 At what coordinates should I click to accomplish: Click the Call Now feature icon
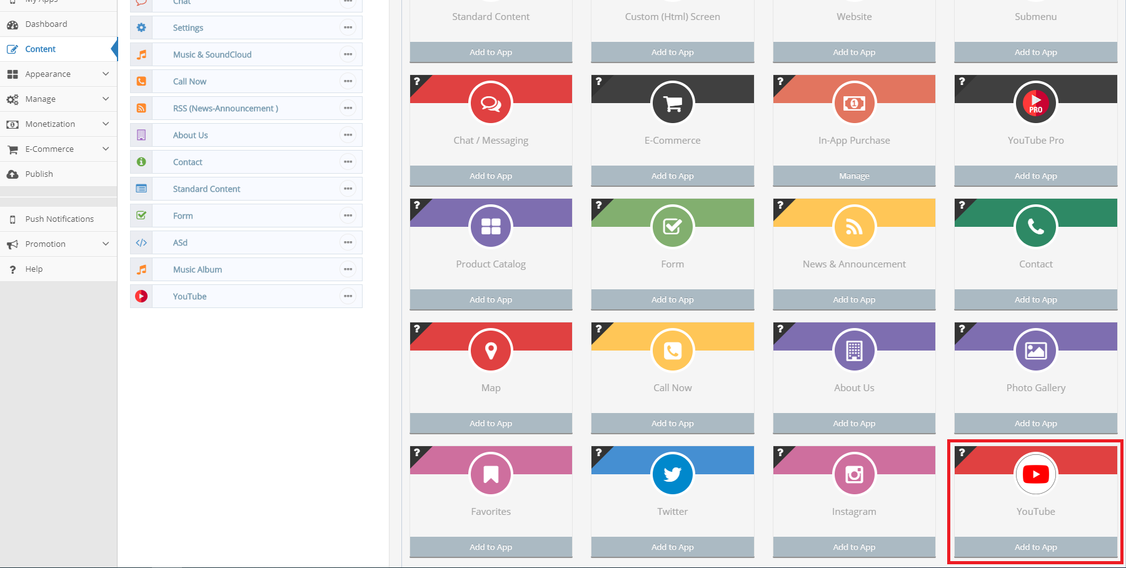[673, 351]
